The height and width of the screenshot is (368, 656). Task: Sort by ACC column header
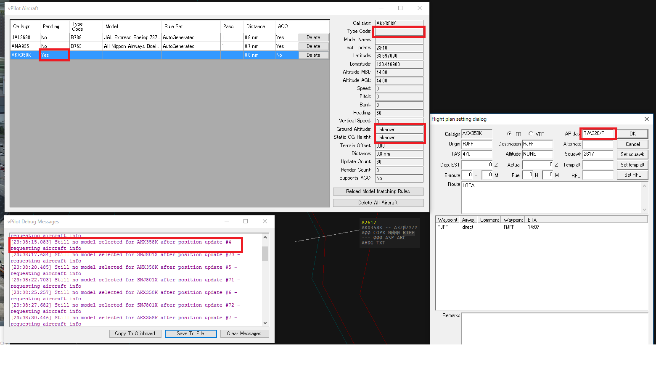286,26
